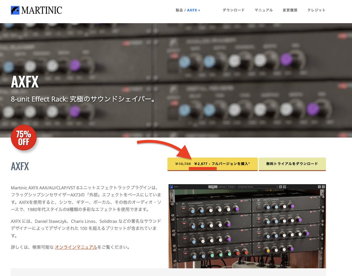
Task: Click the Digital Chorus purple MIX knob
Action: 291,206
